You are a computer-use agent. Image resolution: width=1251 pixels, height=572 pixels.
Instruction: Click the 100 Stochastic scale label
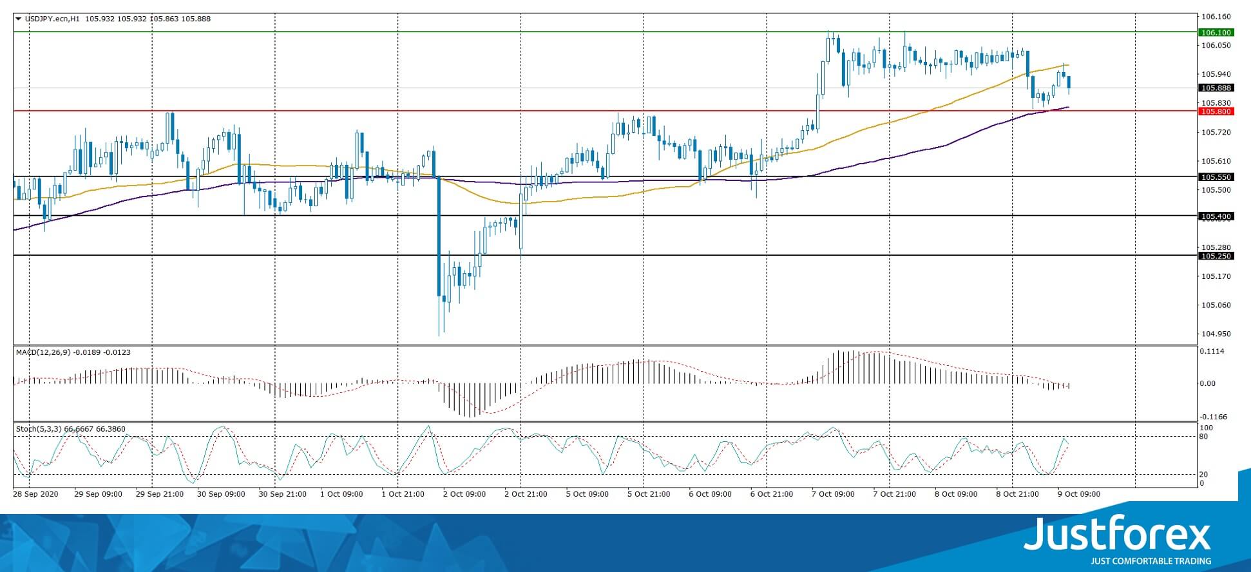tap(1207, 428)
